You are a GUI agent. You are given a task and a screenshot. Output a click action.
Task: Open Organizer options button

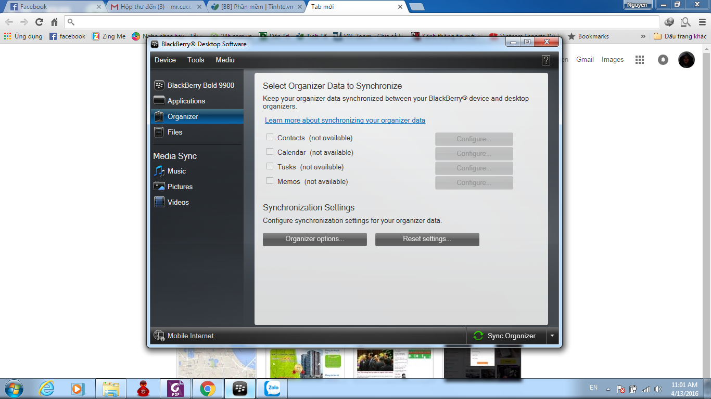click(315, 239)
